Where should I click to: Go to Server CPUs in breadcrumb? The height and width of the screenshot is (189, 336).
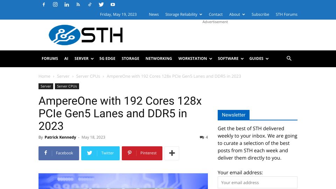click(x=88, y=76)
